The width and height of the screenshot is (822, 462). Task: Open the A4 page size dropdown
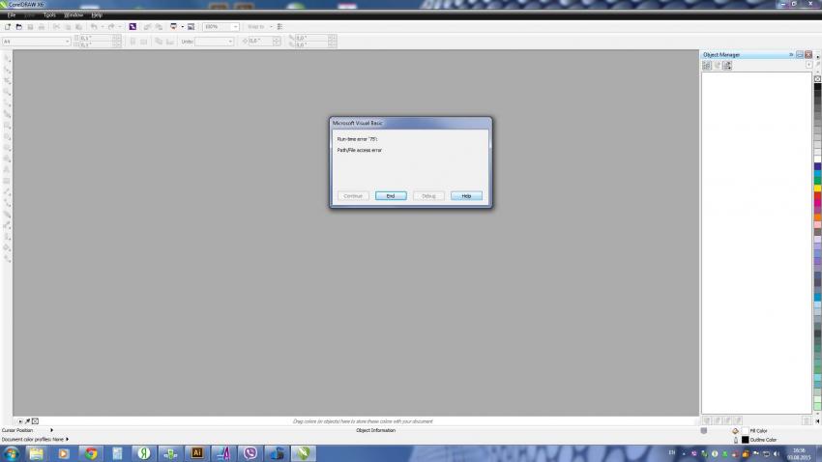click(67, 42)
